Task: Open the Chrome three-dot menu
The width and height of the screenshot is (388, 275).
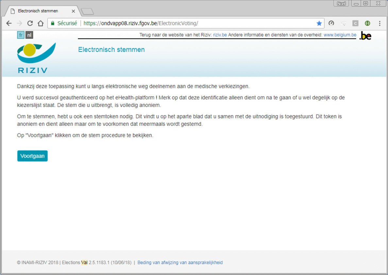Action: tap(380, 23)
